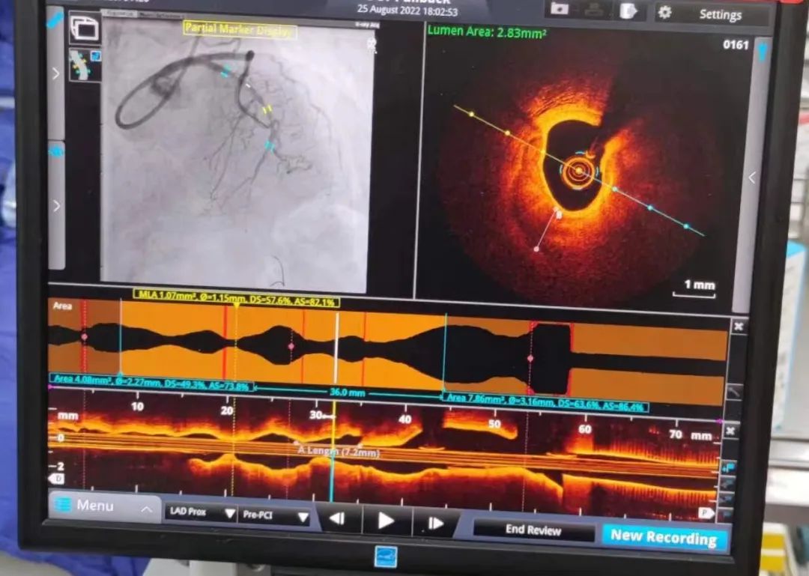Click the MLA yellow marker on lumen profile

click(236, 305)
